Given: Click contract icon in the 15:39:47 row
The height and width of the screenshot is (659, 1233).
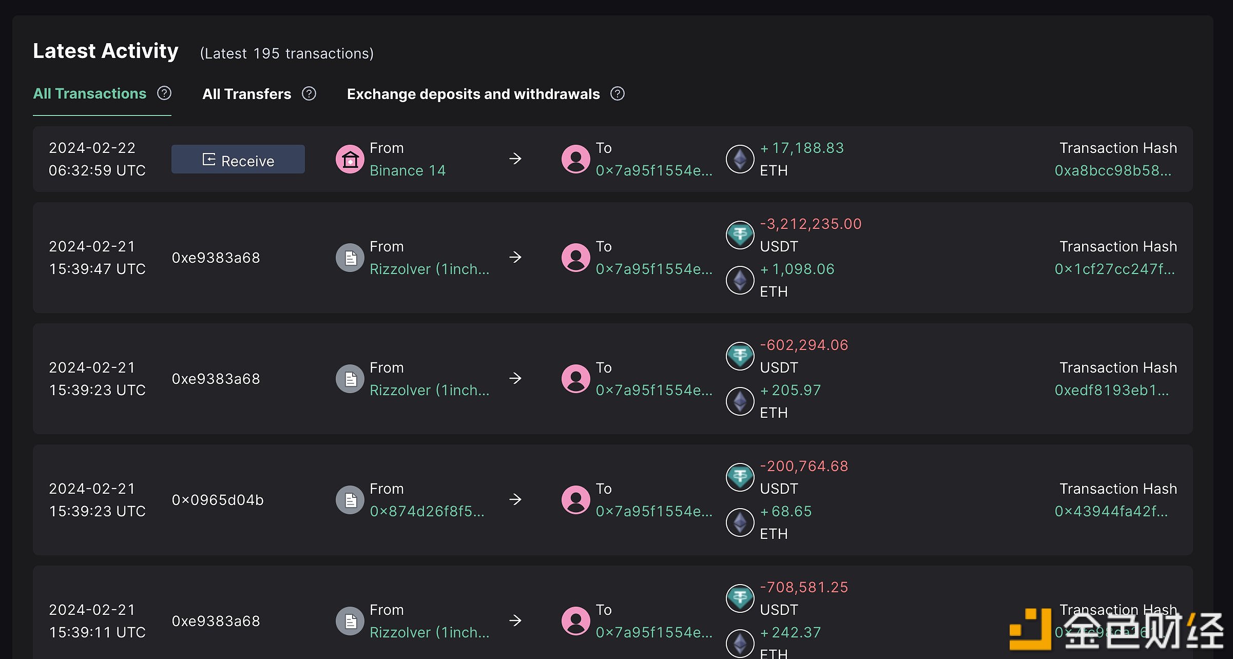Looking at the screenshot, I should click(350, 258).
